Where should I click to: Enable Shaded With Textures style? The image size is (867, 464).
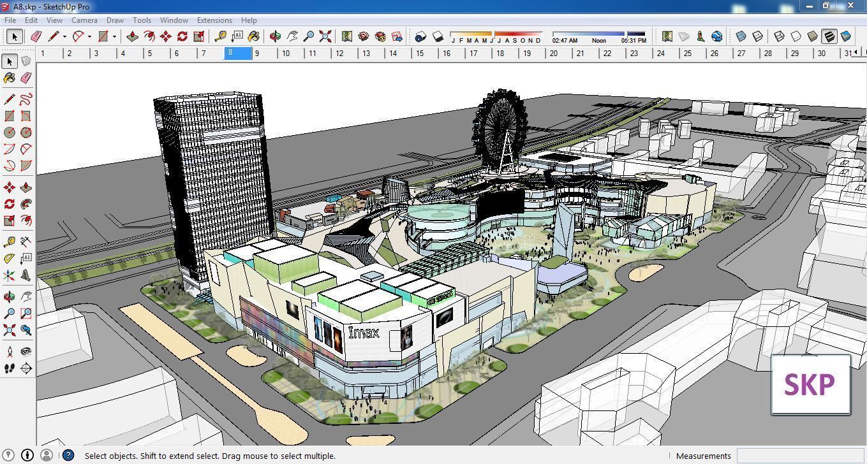pos(829,37)
